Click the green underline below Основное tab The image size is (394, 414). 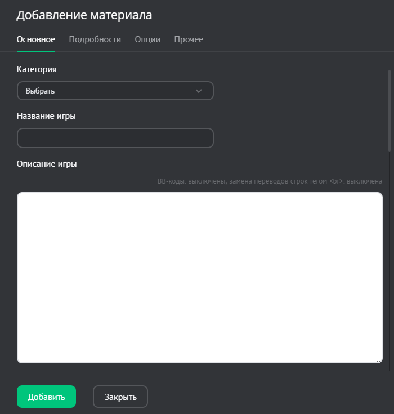(x=36, y=51)
